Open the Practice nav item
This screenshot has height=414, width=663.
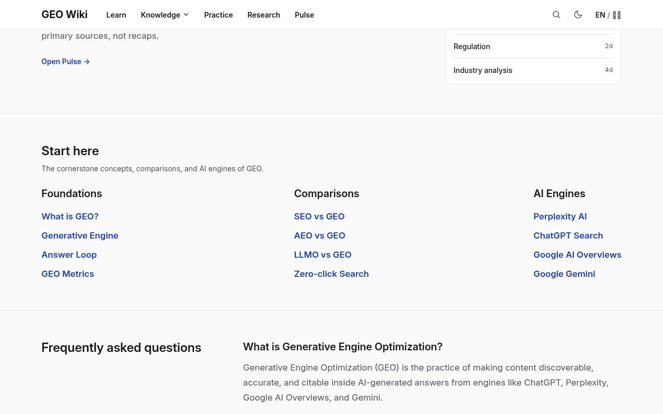[218, 15]
